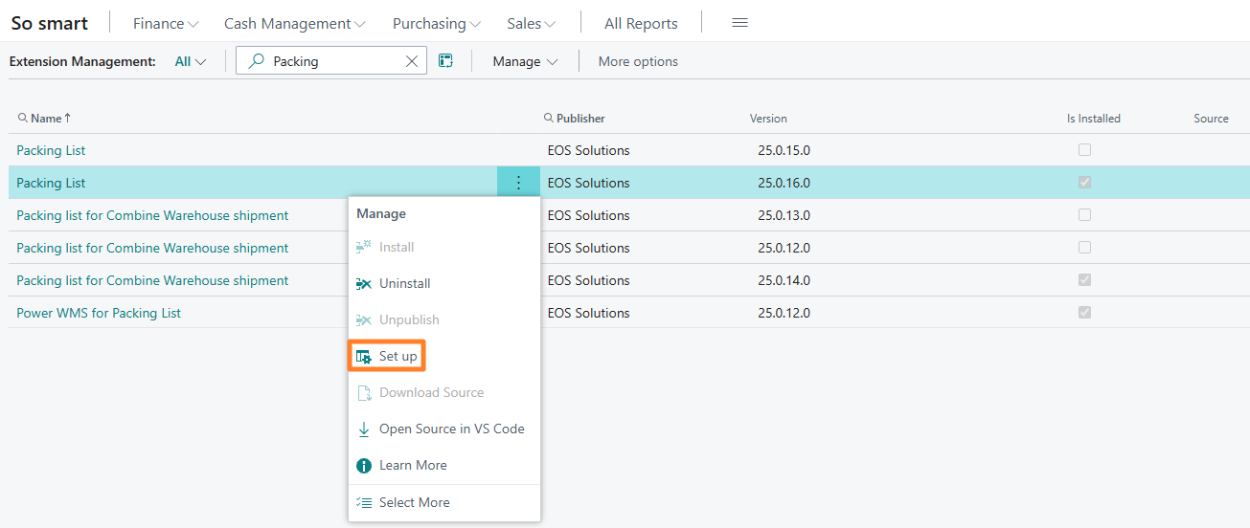Image resolution: width=1250 pixels, height=528 pixels.
Task: Toggle Is Installed checkbox for version 25.0.15.0
Action: tap(1084, 150)
